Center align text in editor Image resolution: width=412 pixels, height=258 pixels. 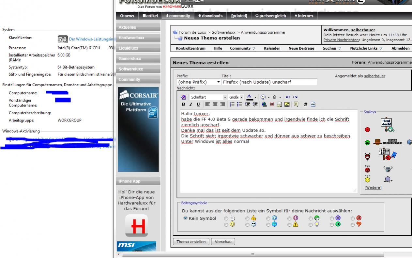tap(215, 105)
